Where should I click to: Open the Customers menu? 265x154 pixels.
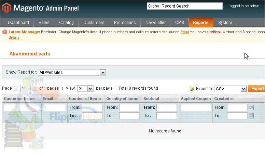click(94, 23)
